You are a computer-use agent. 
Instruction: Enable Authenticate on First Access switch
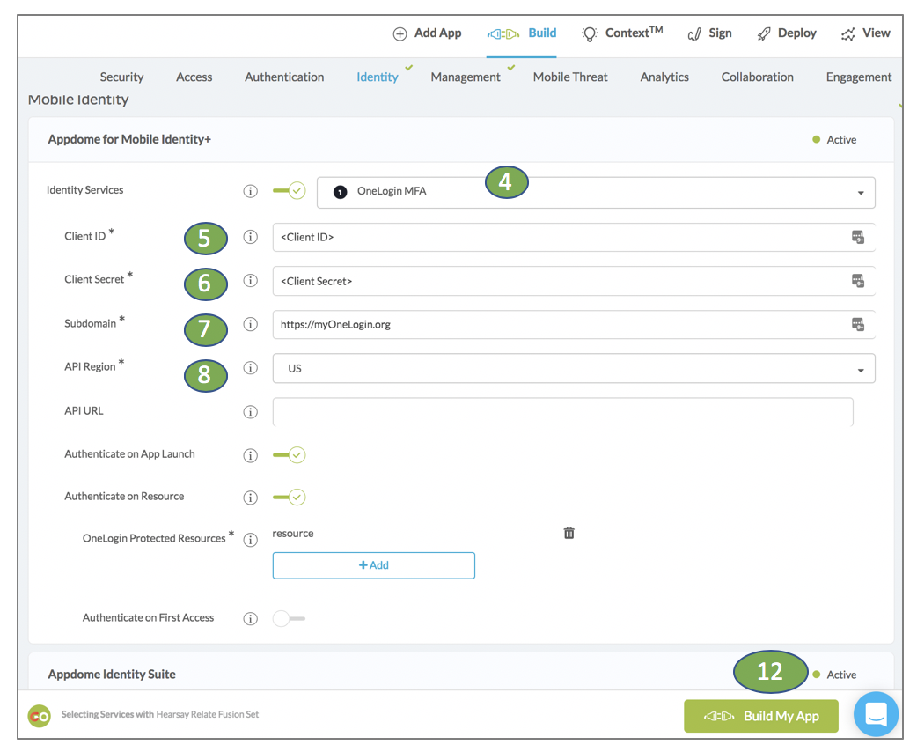pyautogui.click(x=289, y=618)
